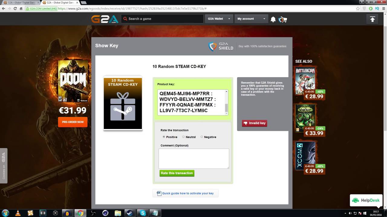This screenshot has height=217, width=387.
Task: Open World of Warcraft Legion thumbnail
Action: [x=305, y=118]
